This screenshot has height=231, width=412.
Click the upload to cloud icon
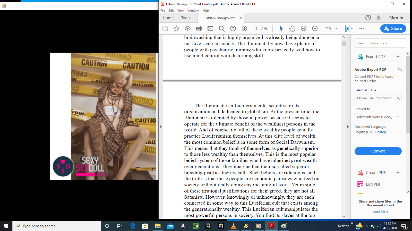(188, 28)
